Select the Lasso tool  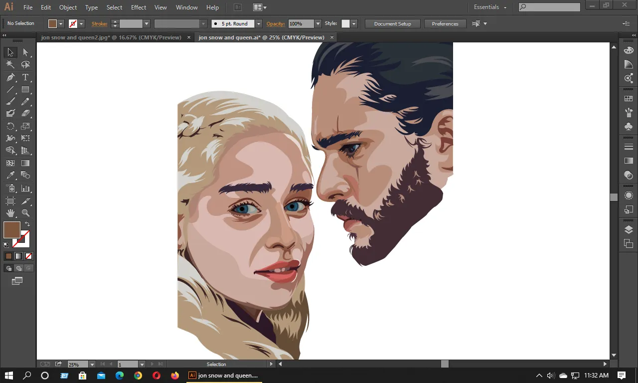[25, 65]
